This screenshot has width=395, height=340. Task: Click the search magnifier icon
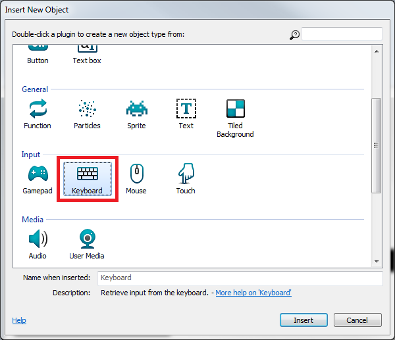tap(294, 35)
